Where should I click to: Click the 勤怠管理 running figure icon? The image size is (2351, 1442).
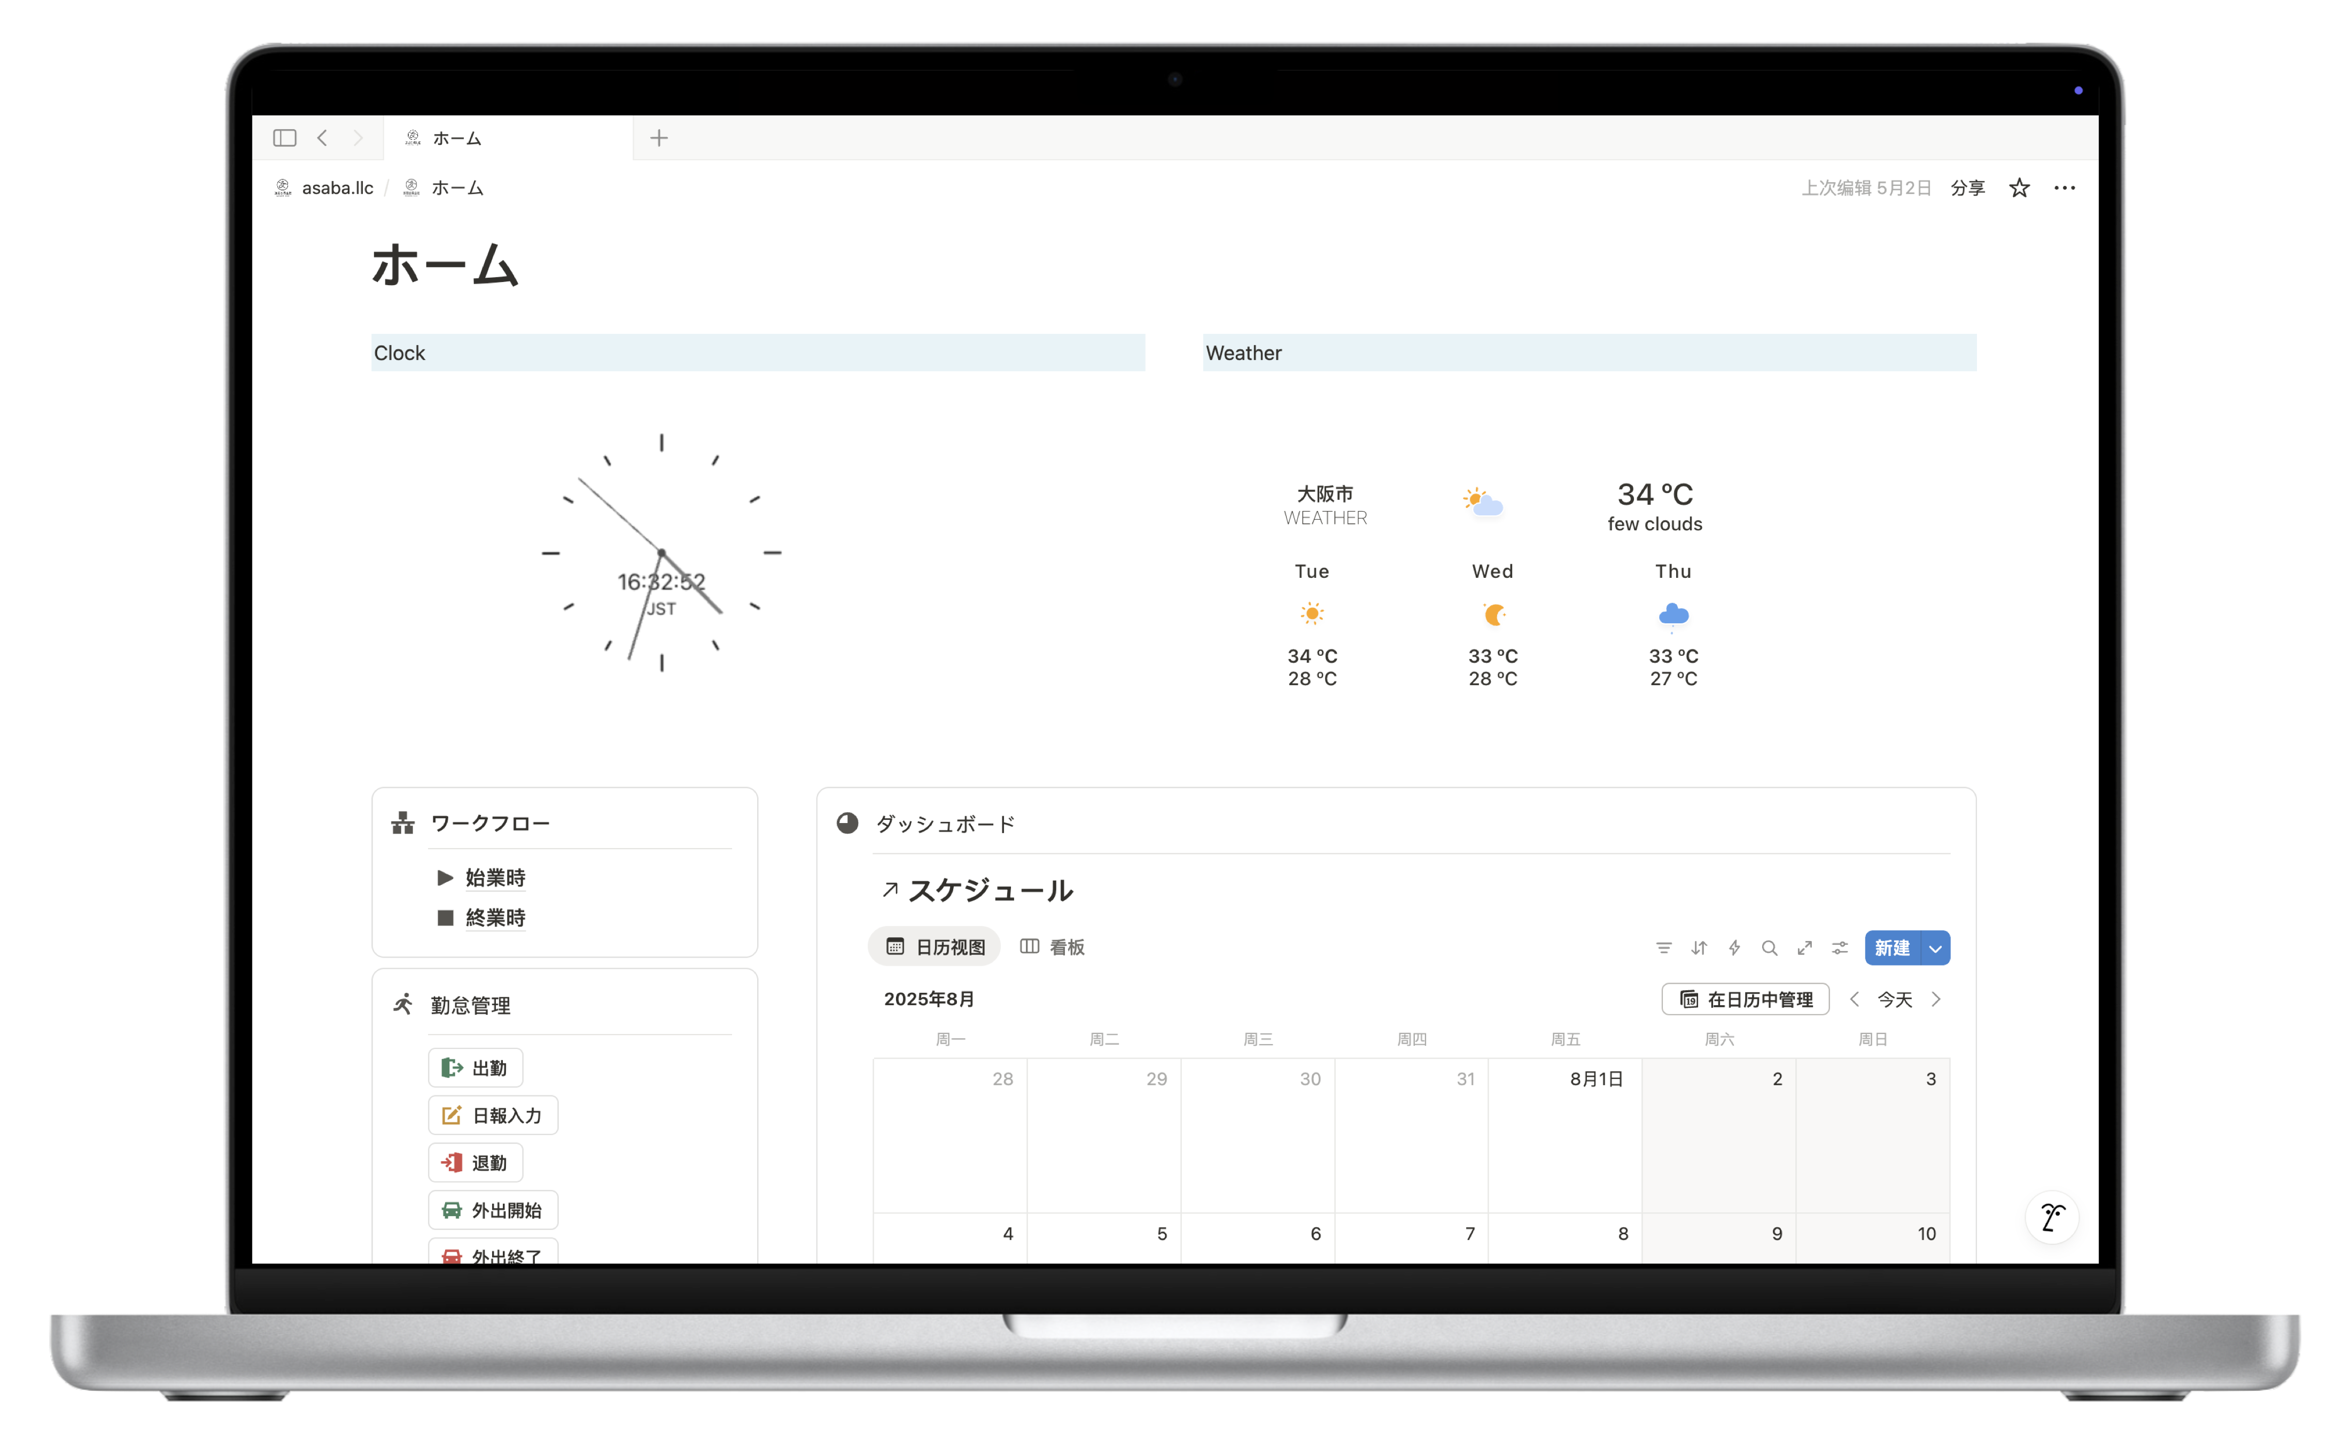403,1004
